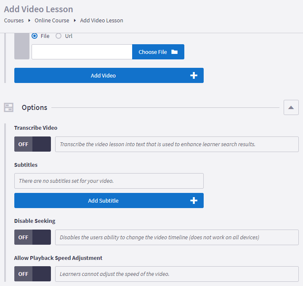Click the gray video thumbnail placeholder

click(22, 46)
